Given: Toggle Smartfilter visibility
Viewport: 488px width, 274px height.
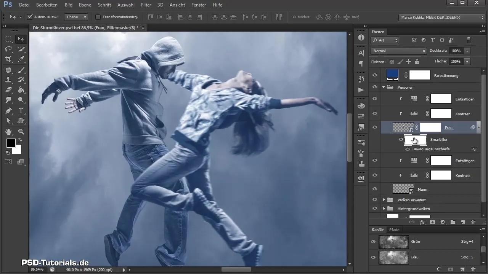Looking at the screenshot, I should coord(401,140).
